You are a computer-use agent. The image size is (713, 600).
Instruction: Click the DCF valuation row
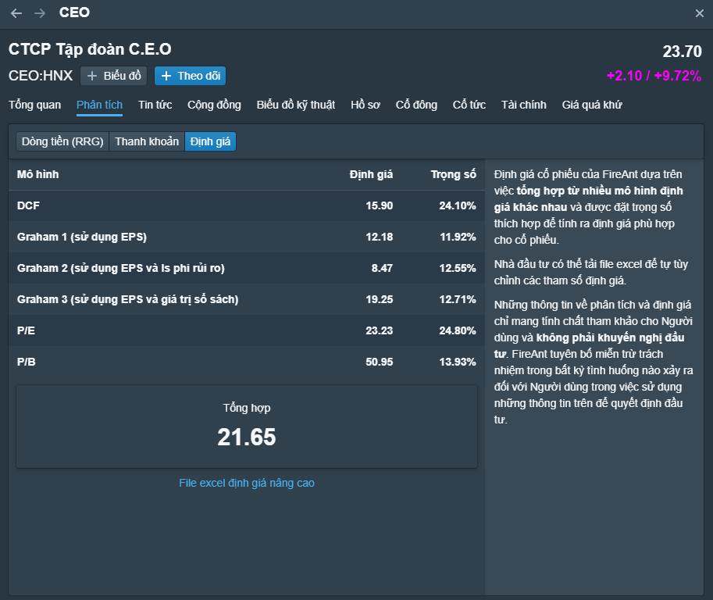pyautogui.click(x=246, y=205)
